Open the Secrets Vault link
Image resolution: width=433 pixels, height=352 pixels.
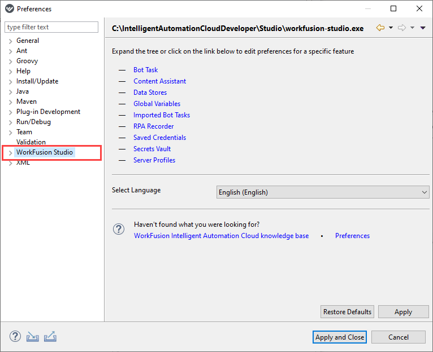tap(152, 149)
